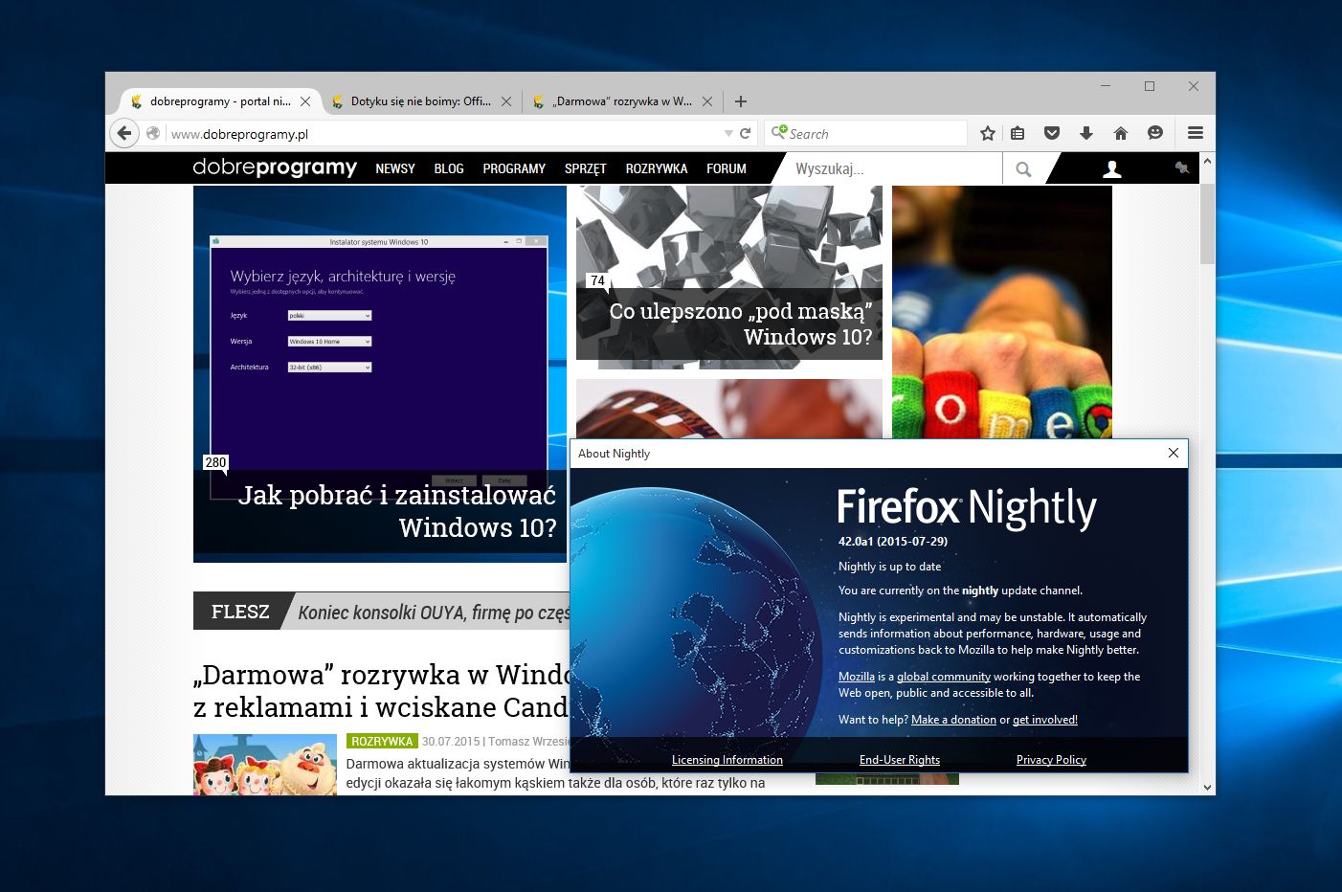Click the 280 comments count badge
The height and width of the screenshot is (892, 1342).
pyautogui.click(x=216, y=463)
